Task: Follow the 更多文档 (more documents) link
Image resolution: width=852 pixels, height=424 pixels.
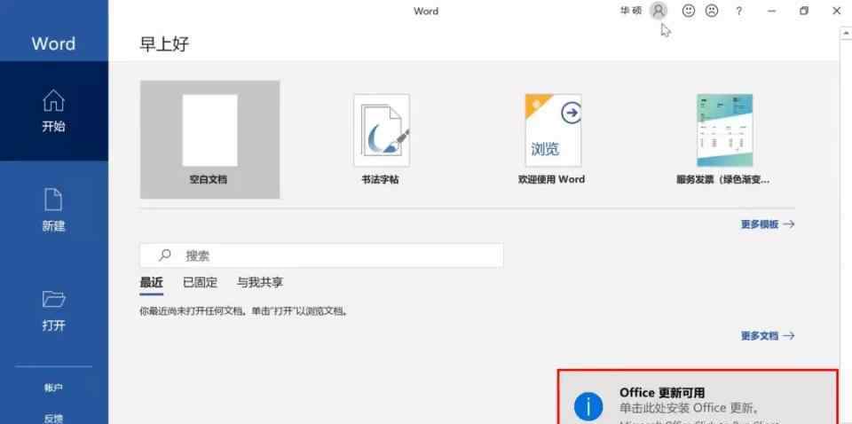Action: click(767, 335)
